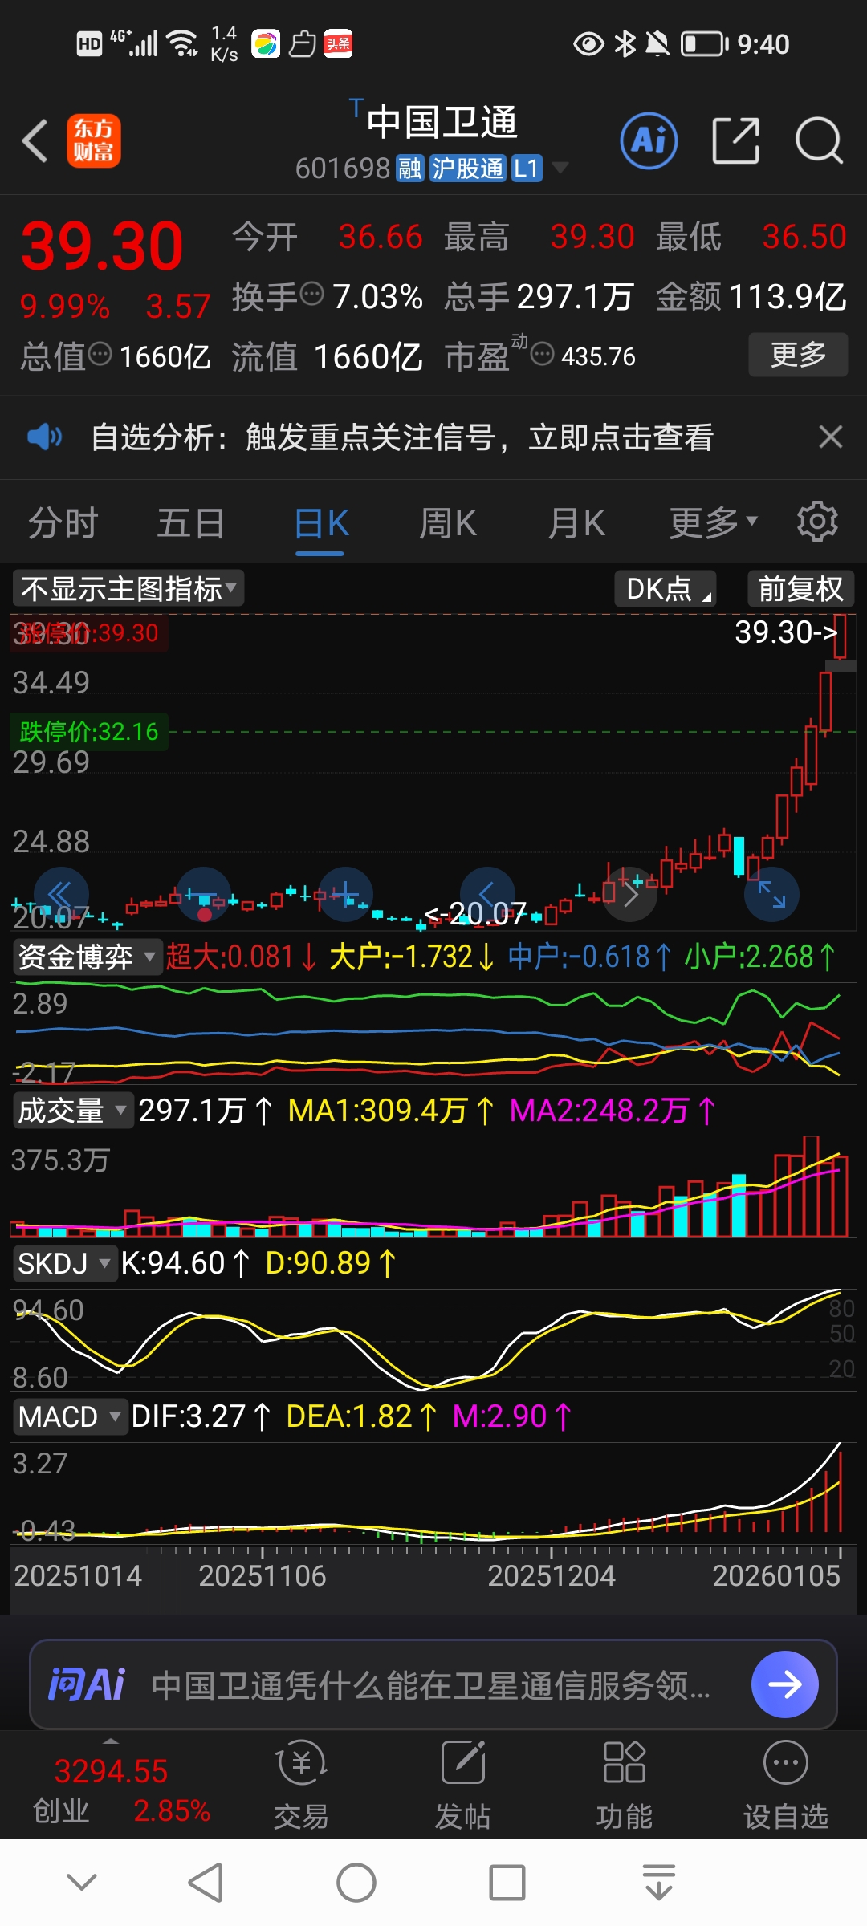The image size is (867, 1926).
Task: Tap 融 margin tag
Action: pyautogui.click(x=409, y=169)
